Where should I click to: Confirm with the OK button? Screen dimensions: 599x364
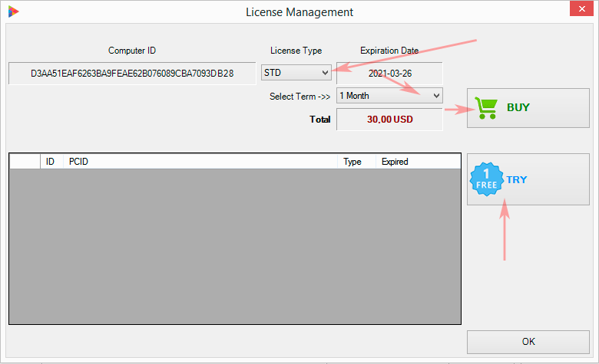[x=528, y=342]
